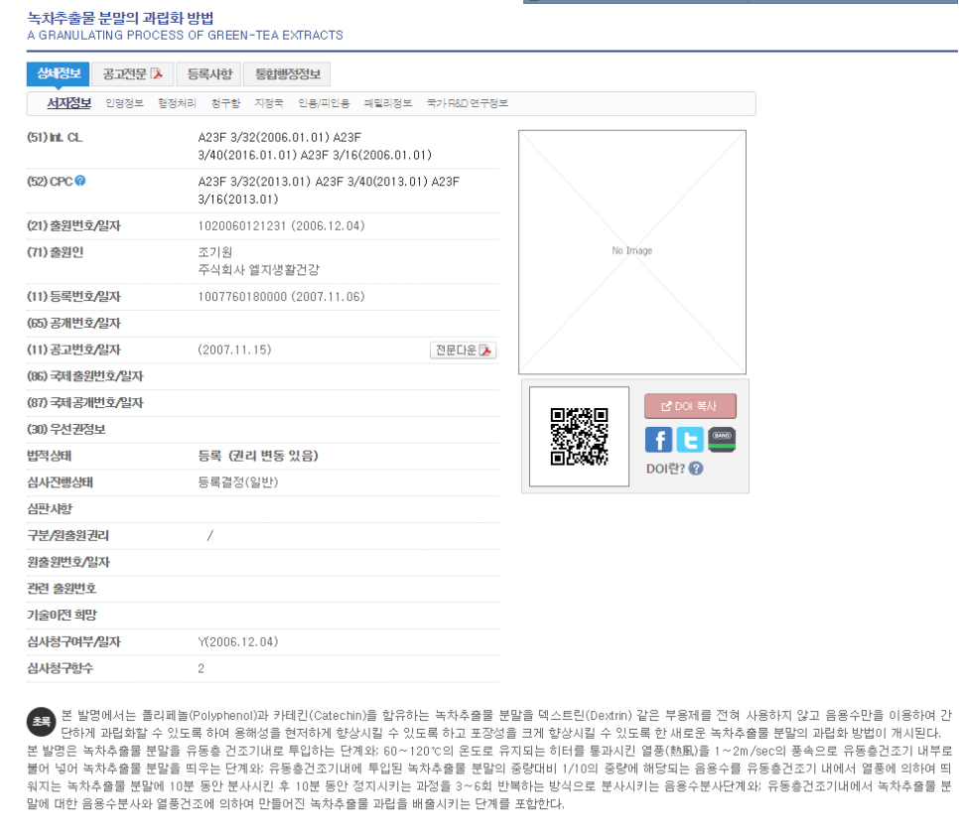Share via the Facebook icon
The height and width of the screenshot is (832, 959).
click(x=659, y=440)
